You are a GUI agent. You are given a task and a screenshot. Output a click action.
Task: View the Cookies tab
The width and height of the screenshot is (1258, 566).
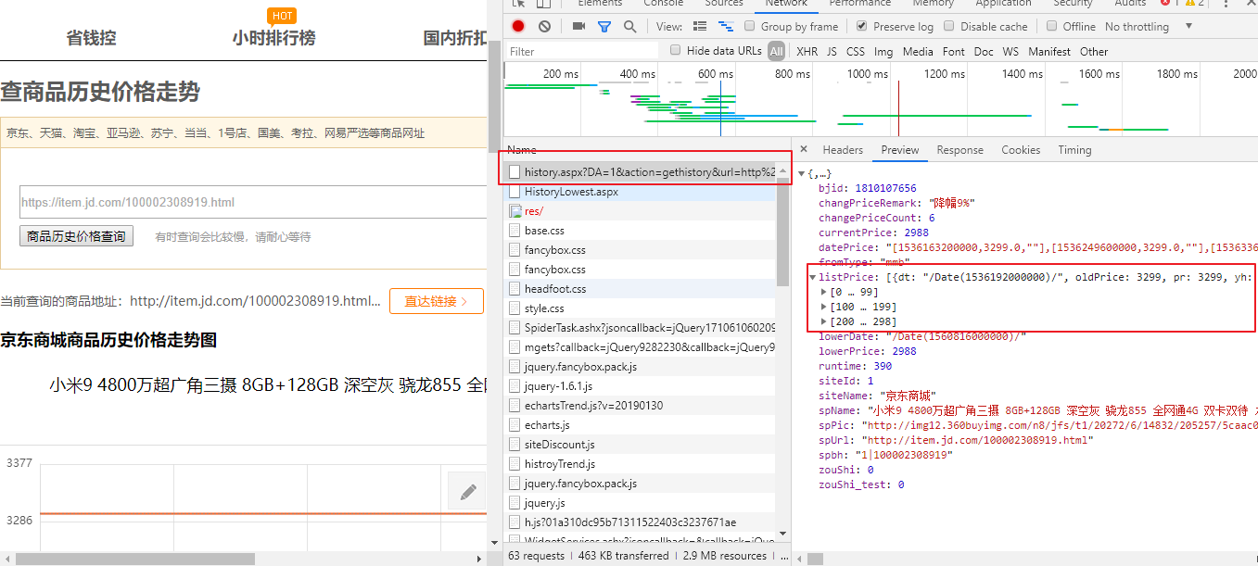[1021, 150]
